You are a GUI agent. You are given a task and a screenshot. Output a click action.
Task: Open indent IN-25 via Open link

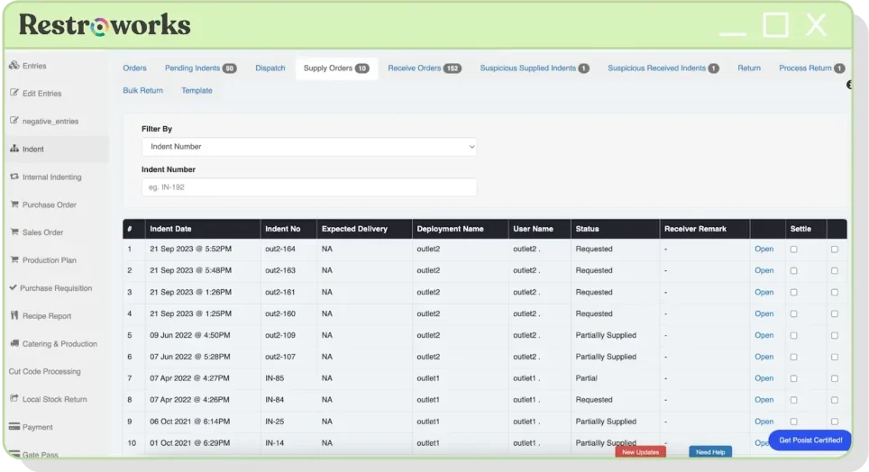click(764, 422)
